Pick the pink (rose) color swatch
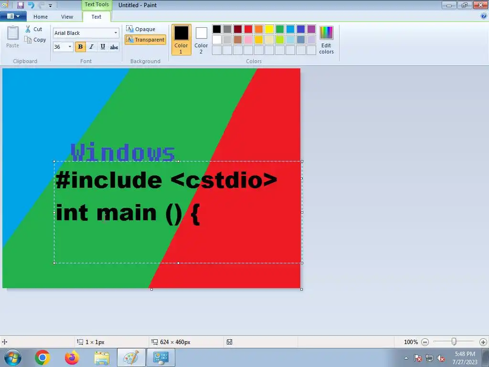Image resolution: width=489 pixels, height=367 pixels. [x=248, y=40]
